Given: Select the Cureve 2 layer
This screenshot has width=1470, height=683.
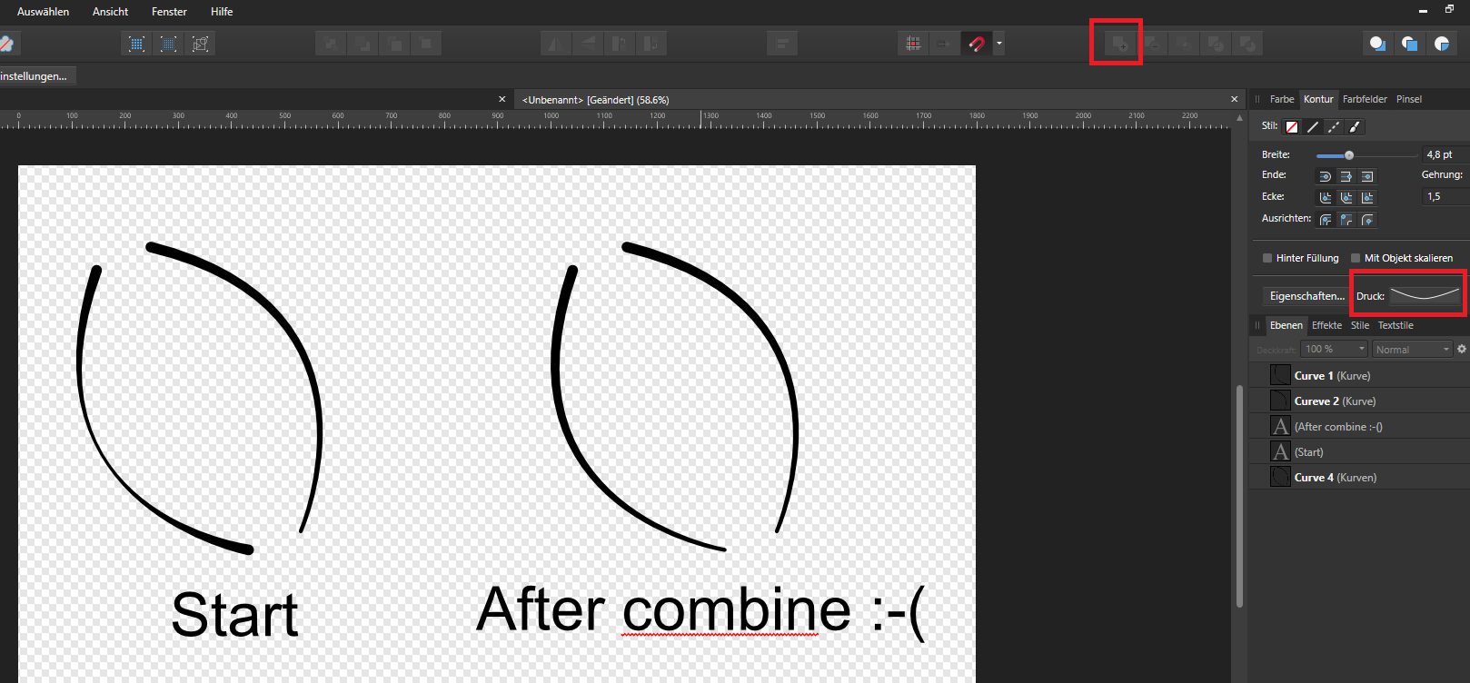Looking at the screenshot, I should point(1359,401).
